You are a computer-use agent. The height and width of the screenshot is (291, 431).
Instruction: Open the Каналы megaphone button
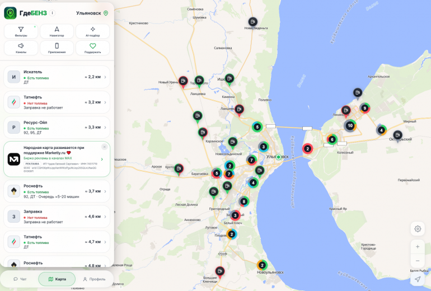pos(21,48)
